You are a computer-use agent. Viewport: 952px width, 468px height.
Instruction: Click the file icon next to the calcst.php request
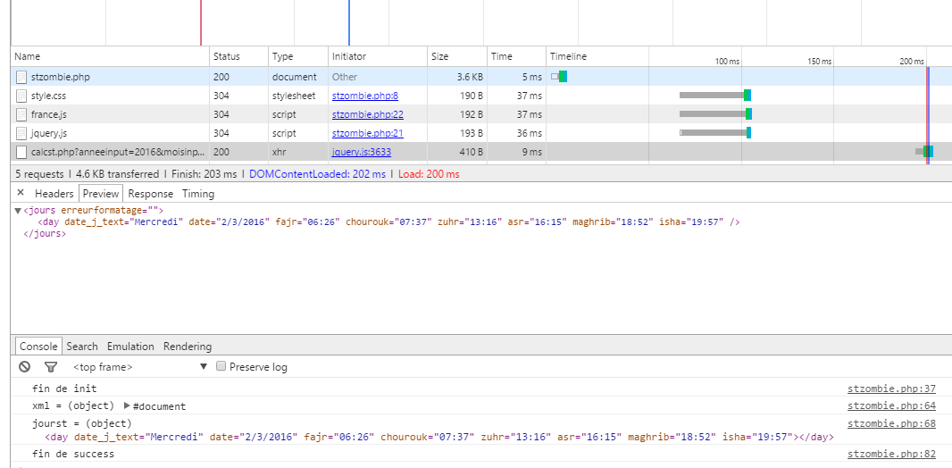click(21, 152)
